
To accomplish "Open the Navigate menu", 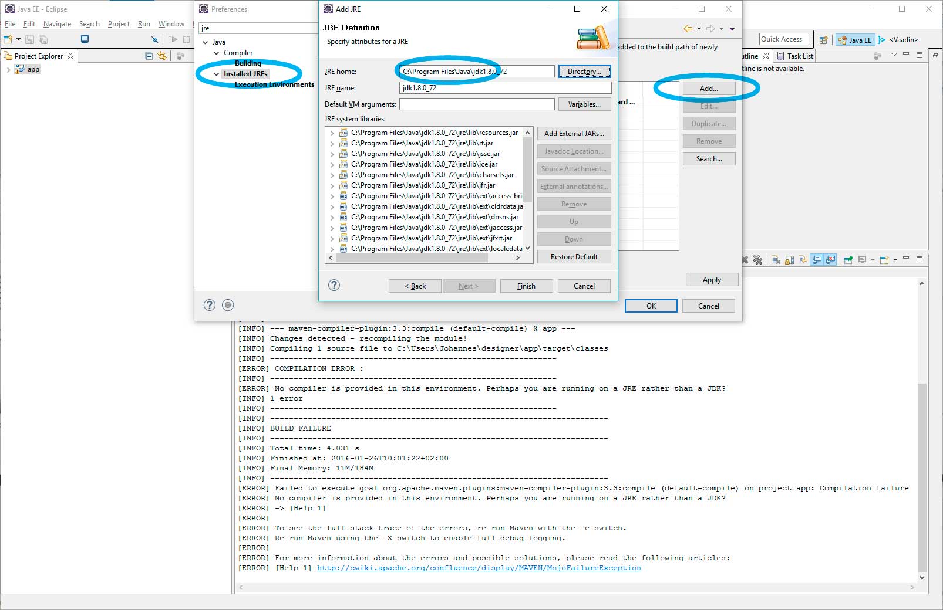I will (57, 24).
